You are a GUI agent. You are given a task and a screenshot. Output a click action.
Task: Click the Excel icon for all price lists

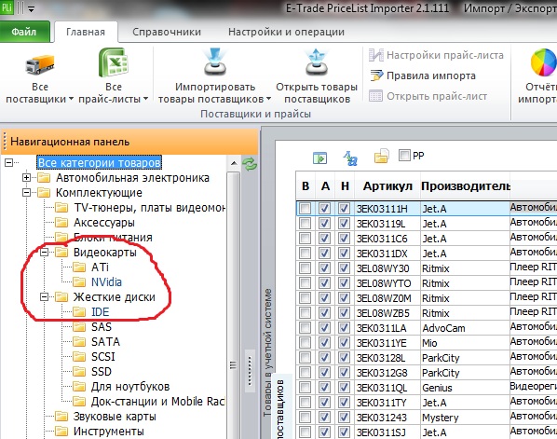point(113,62)
